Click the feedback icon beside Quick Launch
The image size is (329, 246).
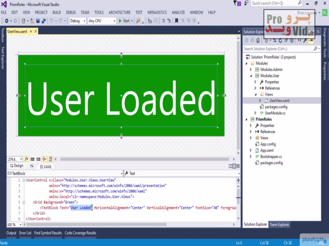[x=246, y=4]
